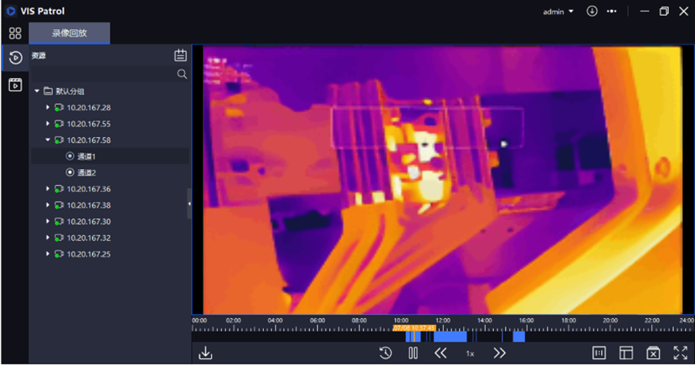Screen dimensions: 695x365
Task: Close all playback windows icon
Action: coord(653,353)
